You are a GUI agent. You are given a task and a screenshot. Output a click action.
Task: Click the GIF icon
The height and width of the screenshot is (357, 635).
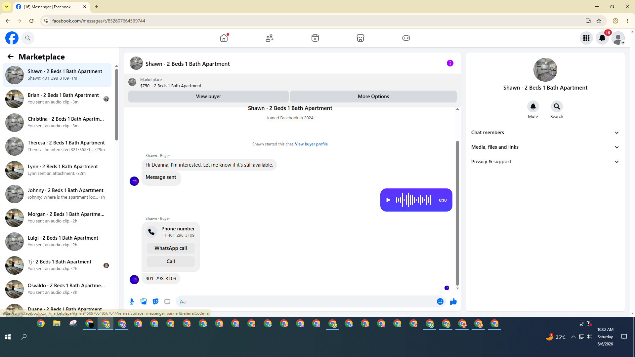(167, 301)
